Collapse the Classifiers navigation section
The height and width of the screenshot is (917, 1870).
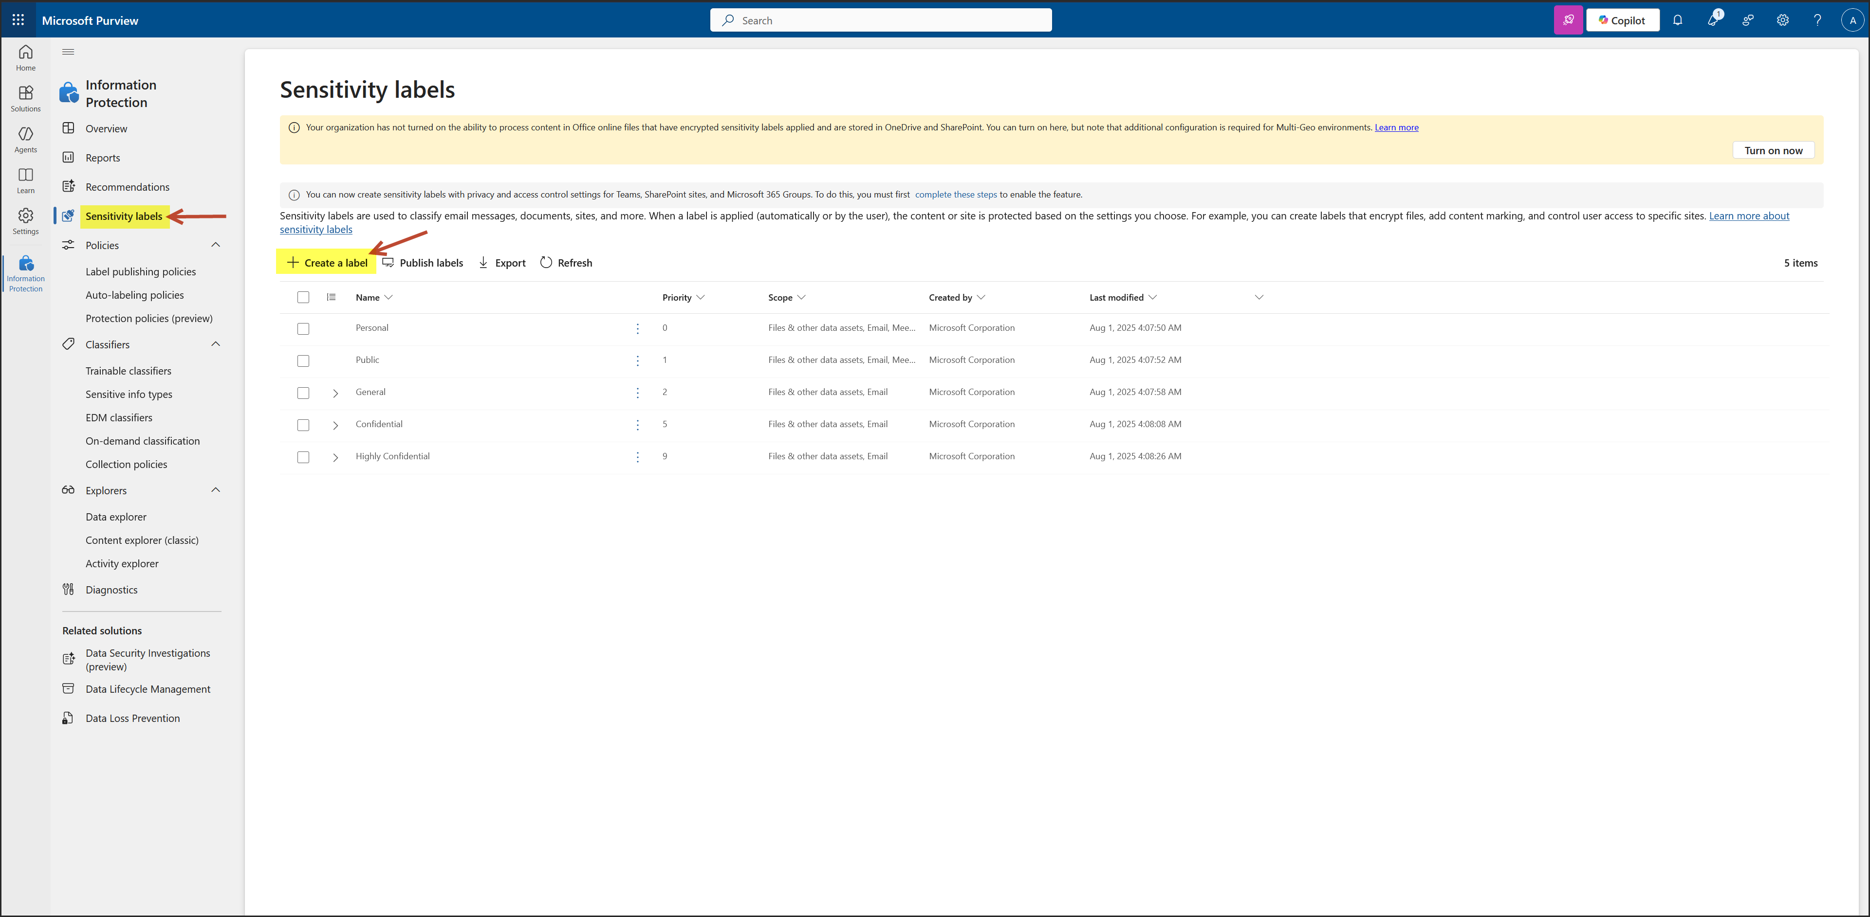click(x=216, y=344)
